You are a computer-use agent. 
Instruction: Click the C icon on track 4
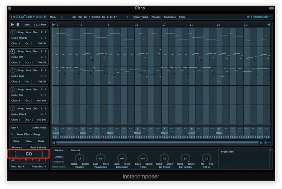pyautogui.click(x=42, y=90)
